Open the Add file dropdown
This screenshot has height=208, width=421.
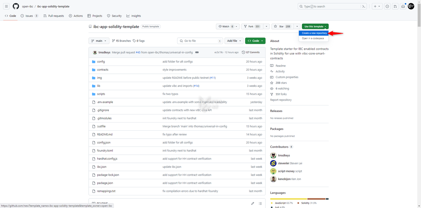point(234,41)
